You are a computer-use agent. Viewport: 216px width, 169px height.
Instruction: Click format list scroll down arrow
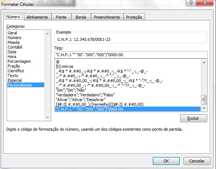coord(204,108)
